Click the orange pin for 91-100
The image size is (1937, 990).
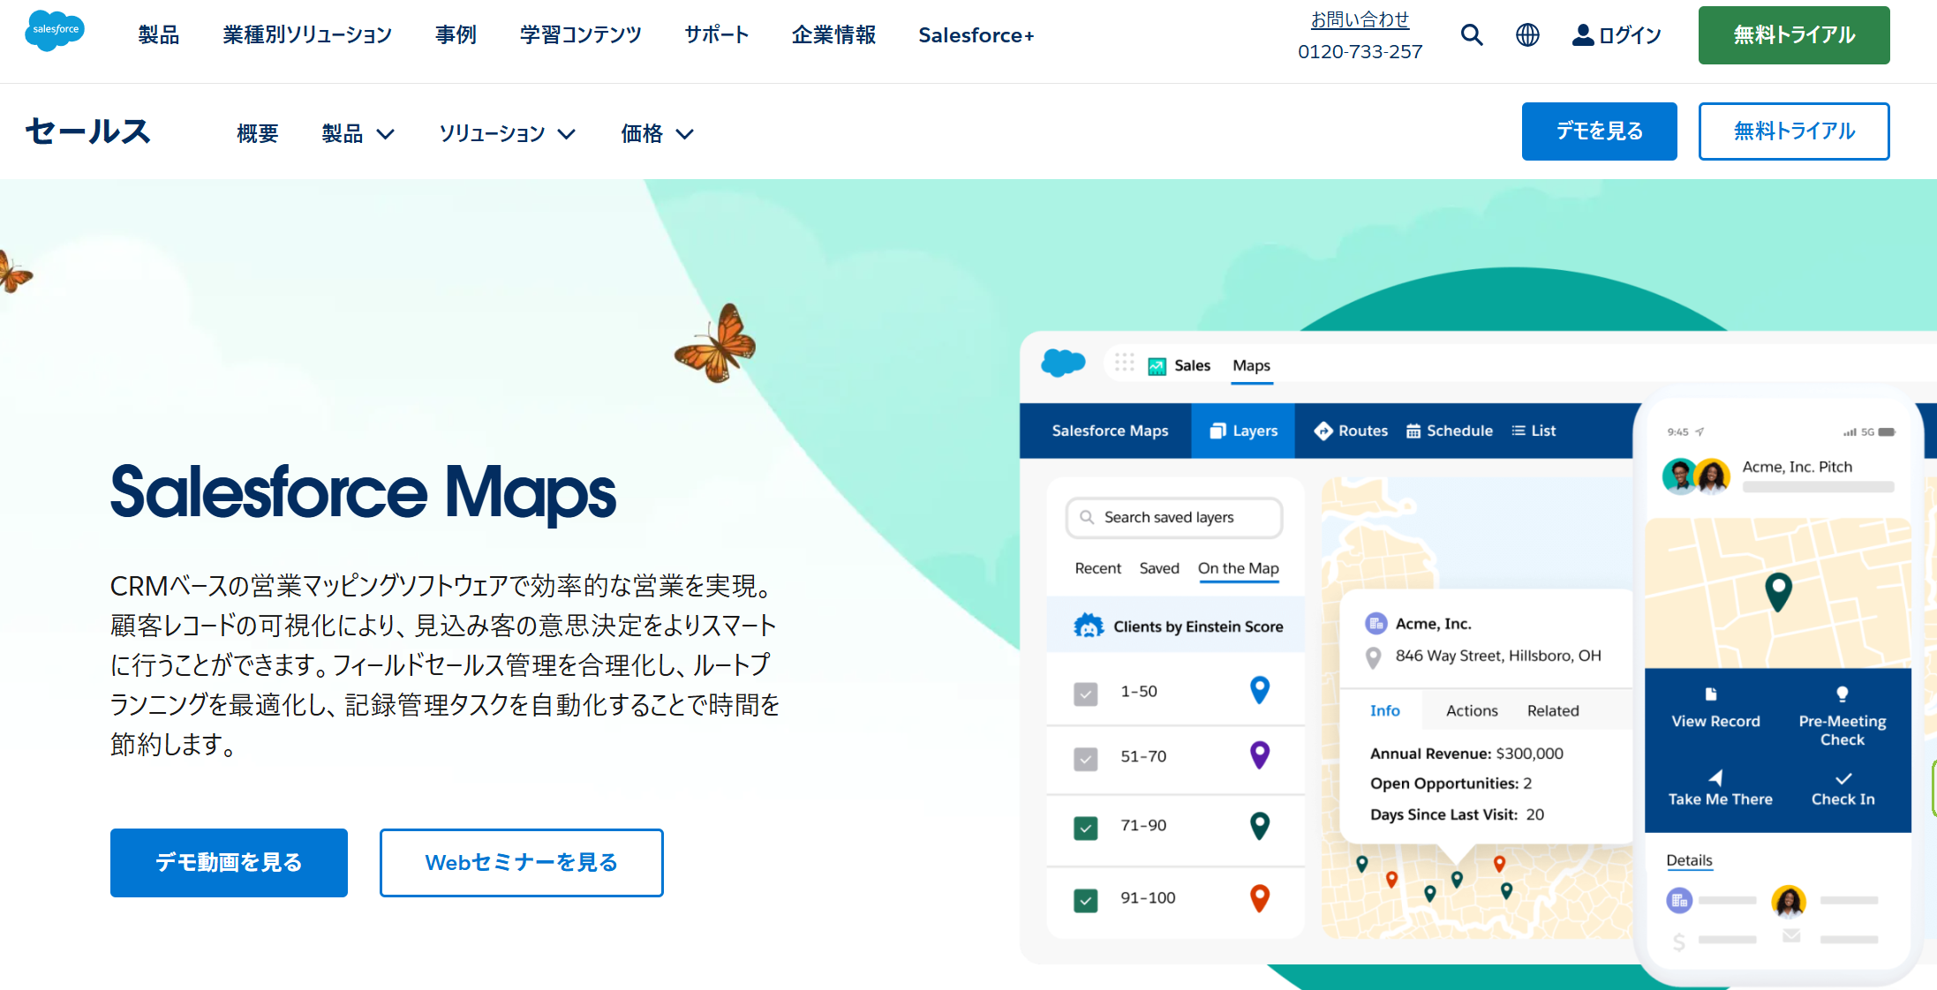1260,898
